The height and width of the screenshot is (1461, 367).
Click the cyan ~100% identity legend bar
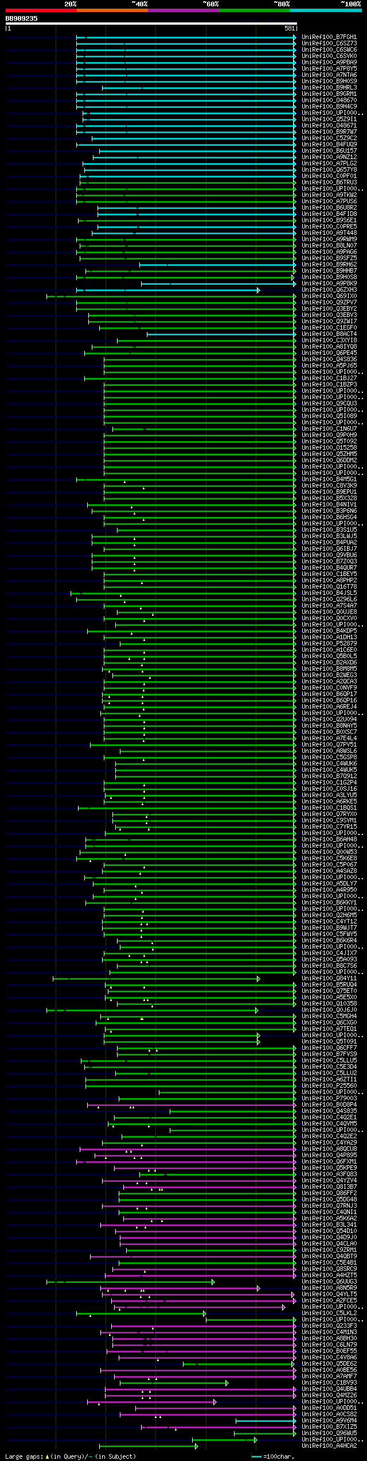[326, 10]
